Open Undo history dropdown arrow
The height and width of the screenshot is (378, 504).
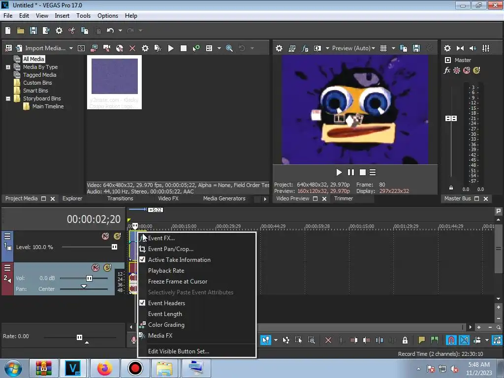click(x=120, y=31)
